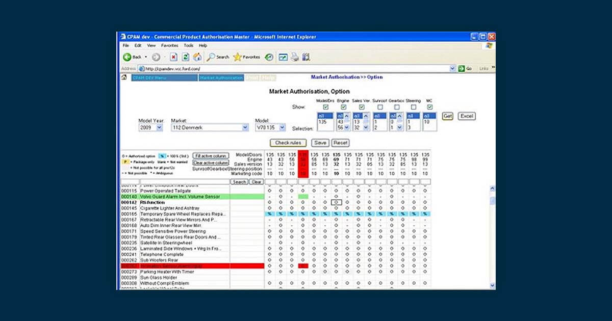Click the Check rules button
The height and width of the screenshot is (321, 612).
coord(289,143)
